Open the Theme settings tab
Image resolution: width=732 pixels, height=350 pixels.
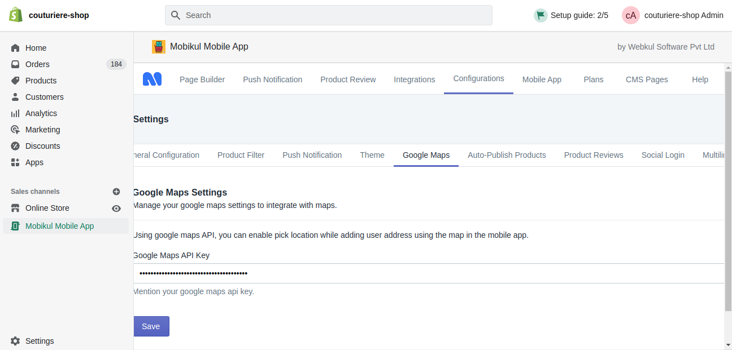click(x=372, y=155)
